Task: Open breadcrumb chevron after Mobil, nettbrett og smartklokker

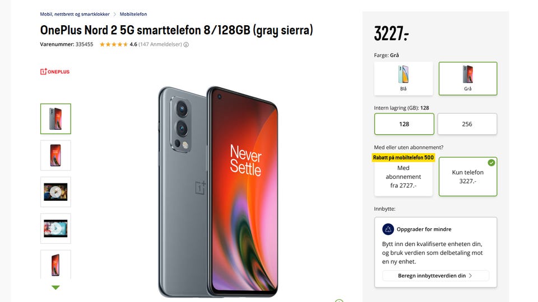Action: tap(114, 15)
